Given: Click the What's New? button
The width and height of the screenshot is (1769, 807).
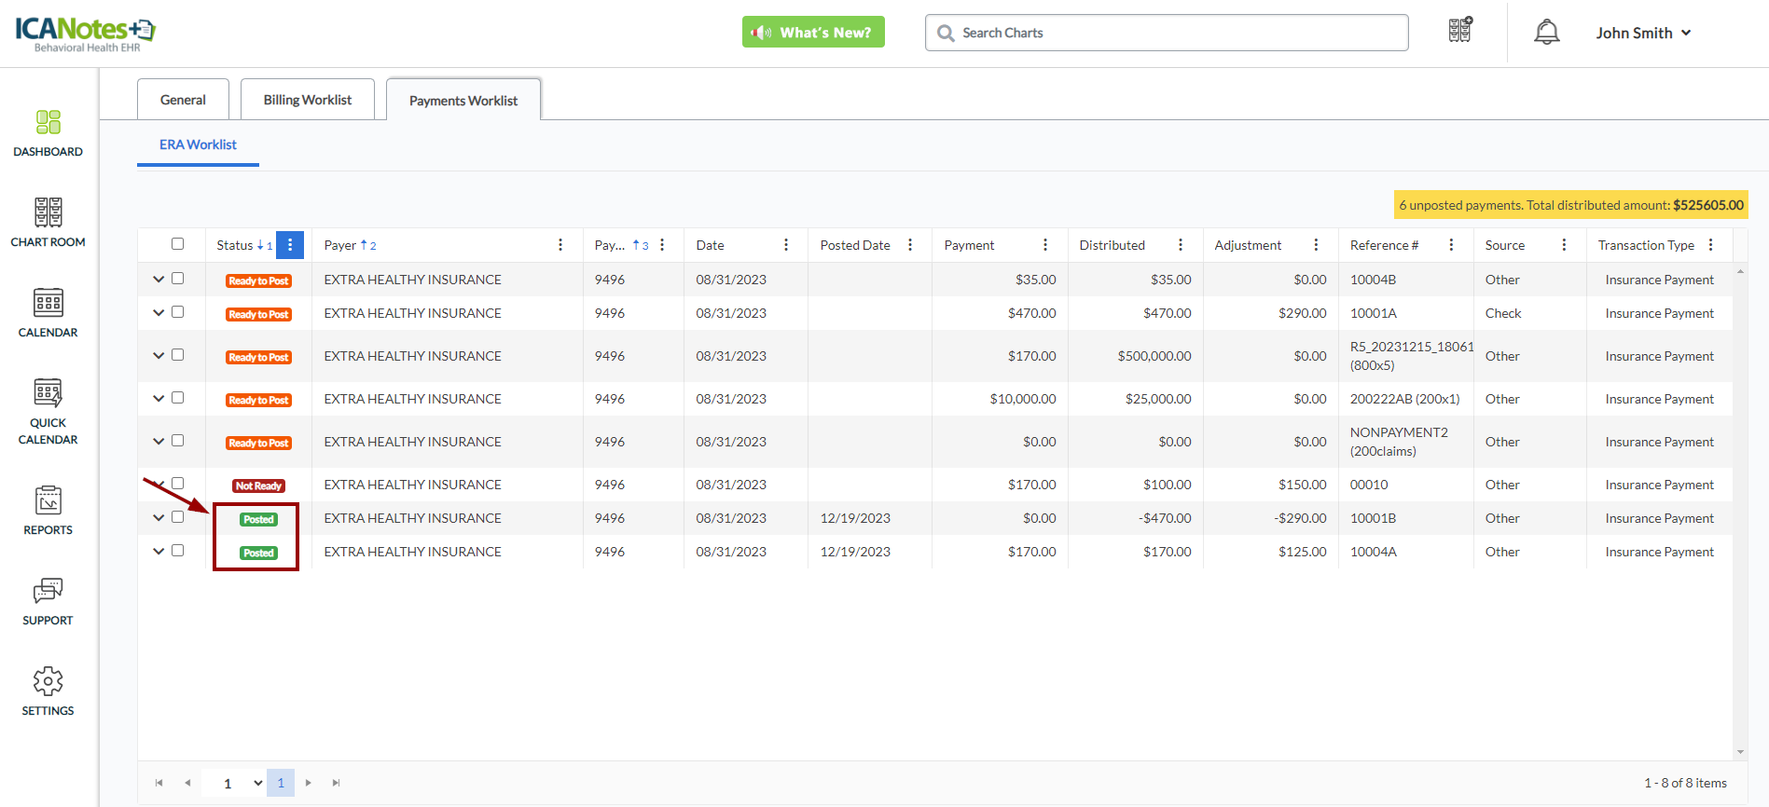Looking at the screenshot, I should [813, 33].
